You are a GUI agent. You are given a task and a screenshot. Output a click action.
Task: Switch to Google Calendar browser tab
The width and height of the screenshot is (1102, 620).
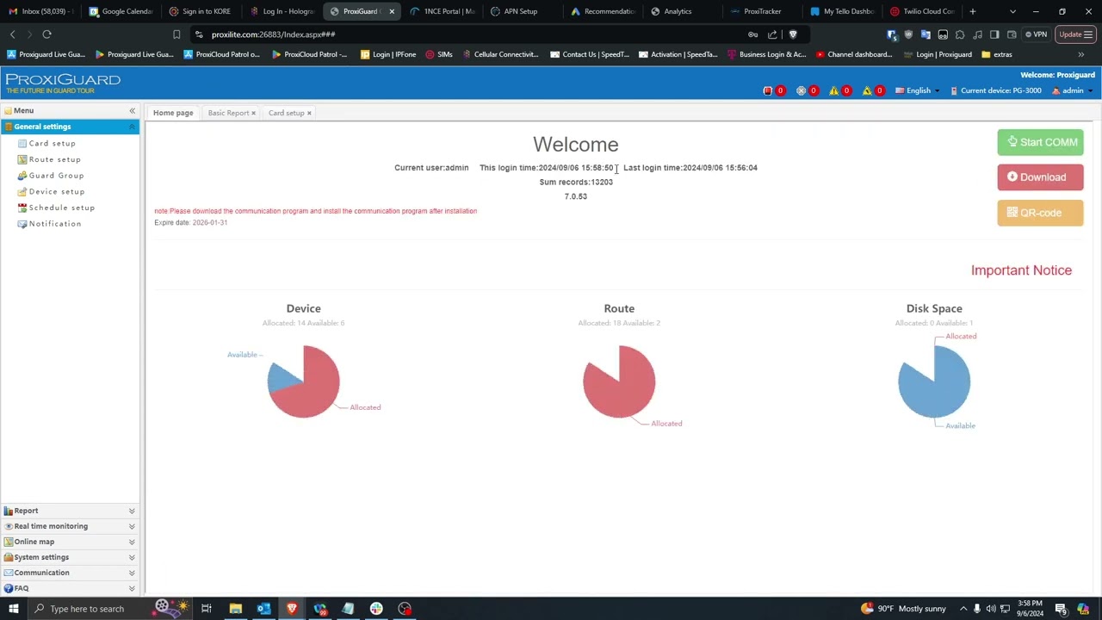click(121, 11)
